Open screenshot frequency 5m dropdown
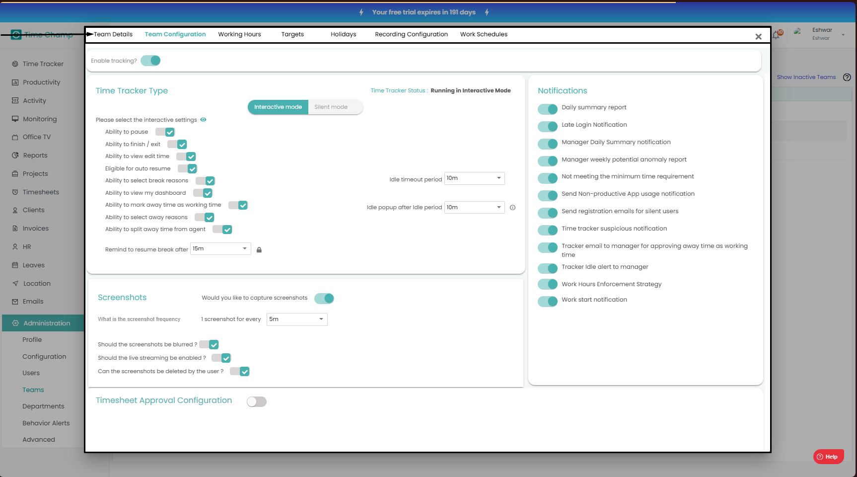Image resolution: width=857 pixels, height=477 pixels. tap(297, 319)
